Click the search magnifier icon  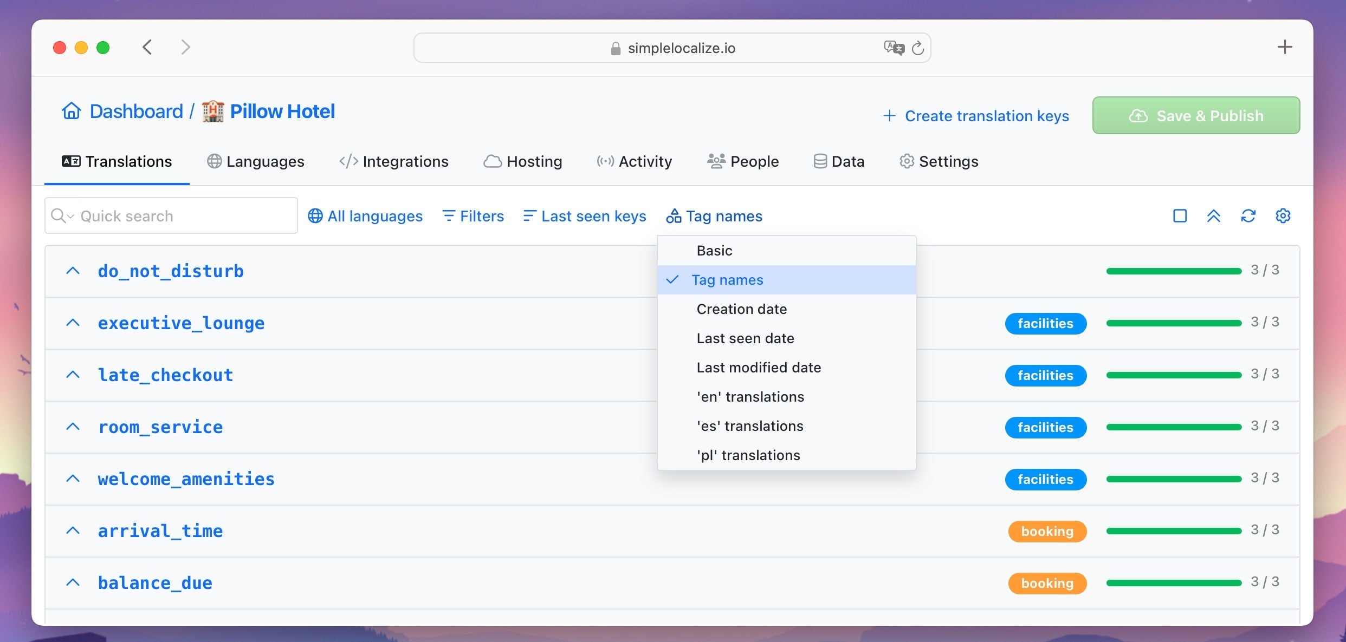[x=57, y=215]
